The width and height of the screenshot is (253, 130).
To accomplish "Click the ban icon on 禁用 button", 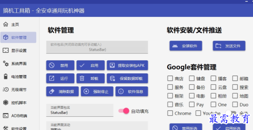I will tap(52, 65).
